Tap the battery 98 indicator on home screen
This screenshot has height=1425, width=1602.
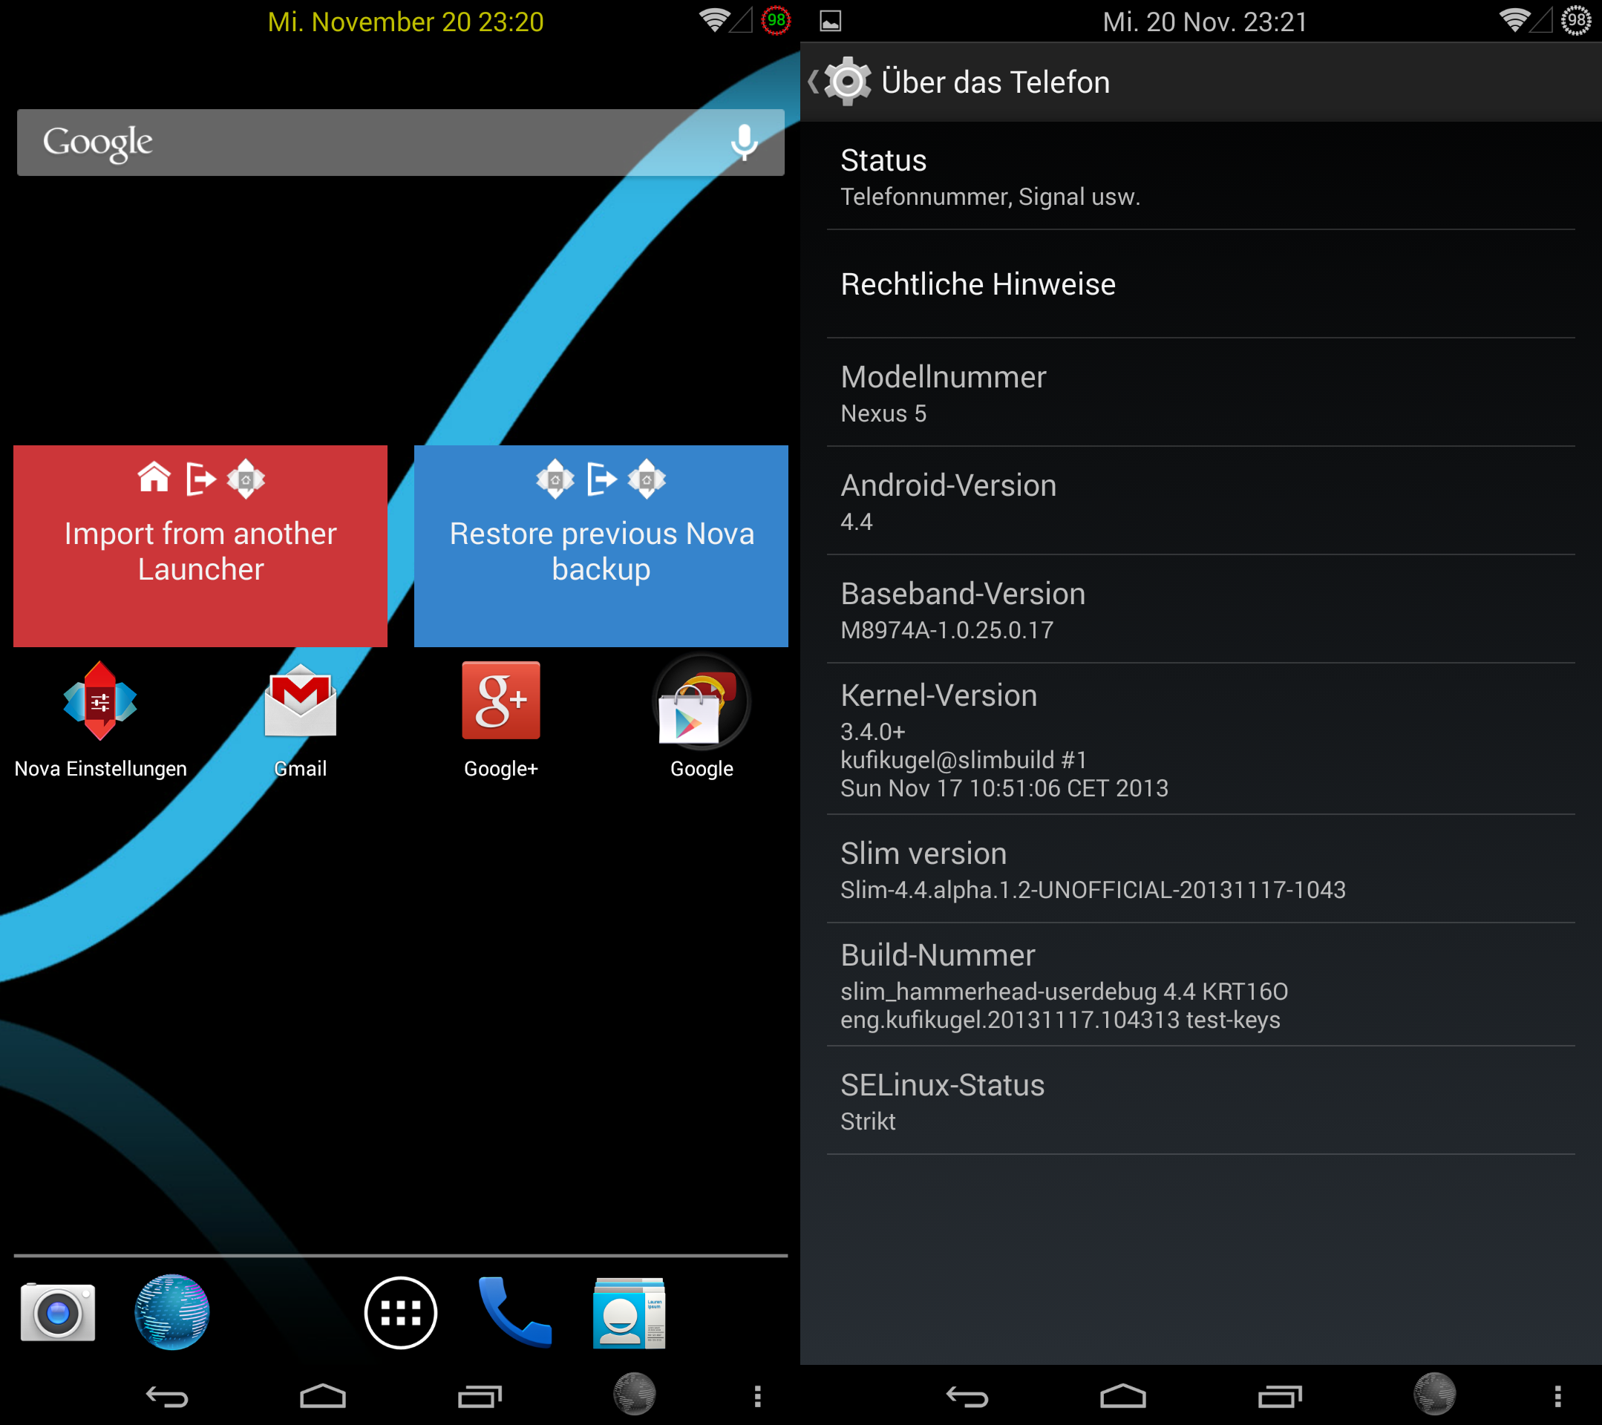coord(776,20)
